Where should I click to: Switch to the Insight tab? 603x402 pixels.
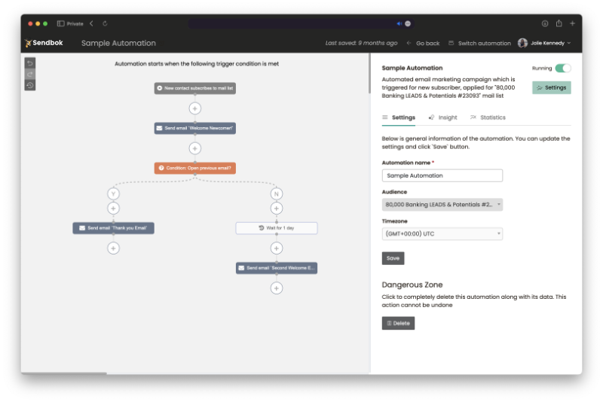pyautogui.click(x=443, y=117)
